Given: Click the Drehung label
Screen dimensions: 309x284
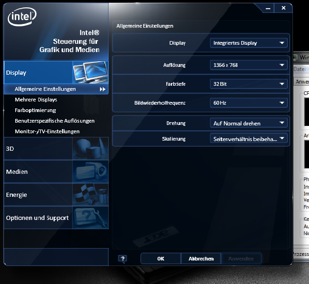Looking at the screenshot, I should tap(176, 123).
